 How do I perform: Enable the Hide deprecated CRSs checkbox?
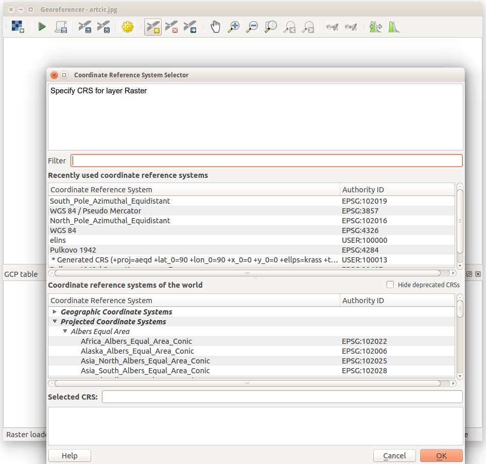[390, 285]
